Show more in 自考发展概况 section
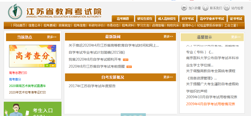Image resolution: width=251 pixels, height=116 pixels. [x=168, y=77]
